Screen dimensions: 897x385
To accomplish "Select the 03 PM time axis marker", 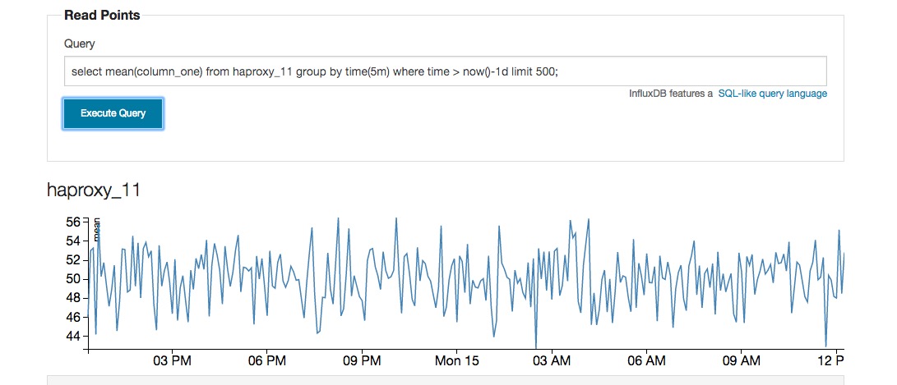I will point(172,361).
